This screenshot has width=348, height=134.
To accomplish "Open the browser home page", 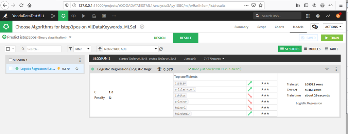I will (x=29, y=5).
